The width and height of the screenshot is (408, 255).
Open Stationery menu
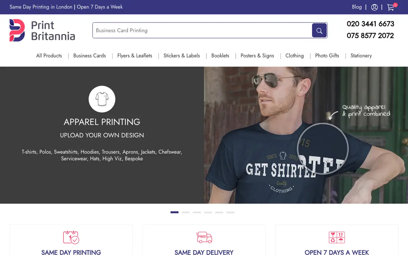tap(361, 56)
